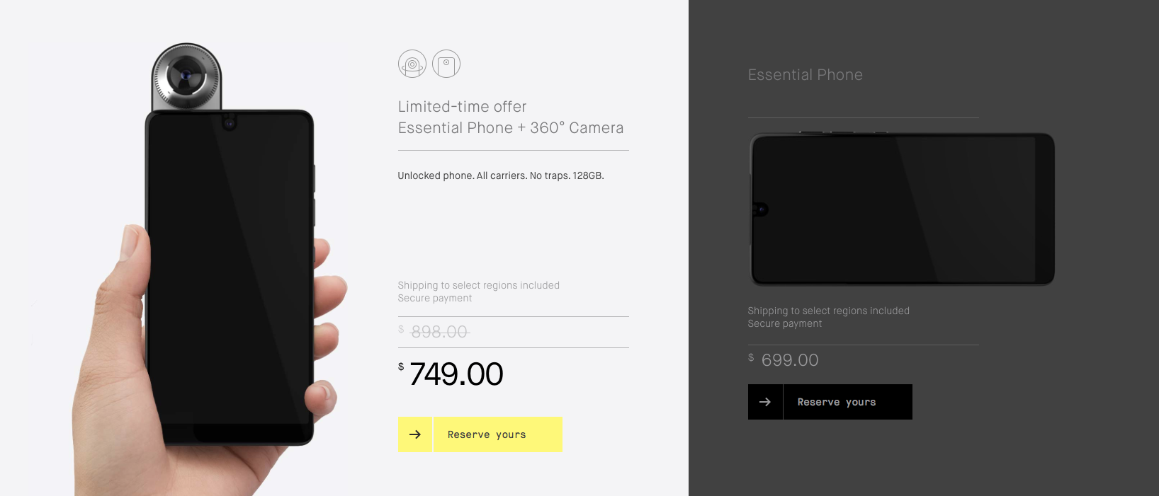The height and width of the screenshot is (496, 1159).
Task: Click the 699.00 price
Action: pyautogui.click(x=784, y=360)
